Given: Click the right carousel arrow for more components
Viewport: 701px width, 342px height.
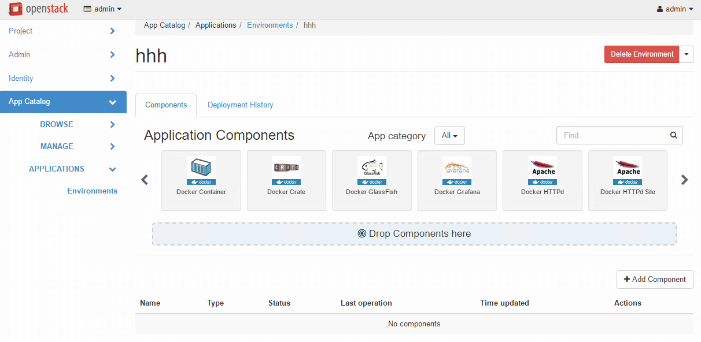Looking at the screenshot, I should tap(684, 180).
